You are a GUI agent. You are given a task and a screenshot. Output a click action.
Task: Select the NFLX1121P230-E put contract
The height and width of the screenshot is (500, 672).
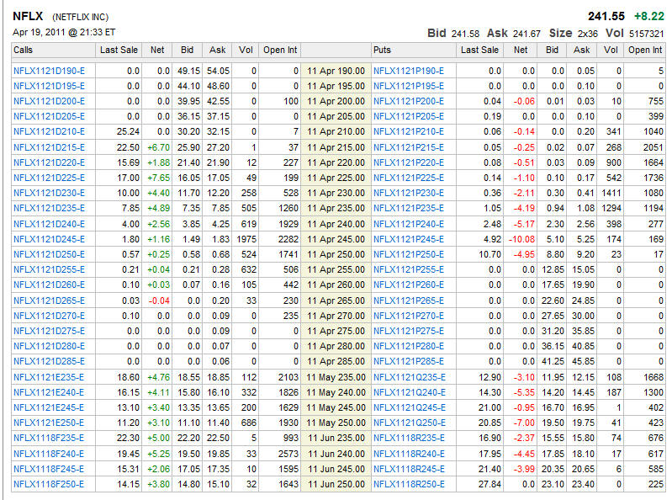coord(409,193)
